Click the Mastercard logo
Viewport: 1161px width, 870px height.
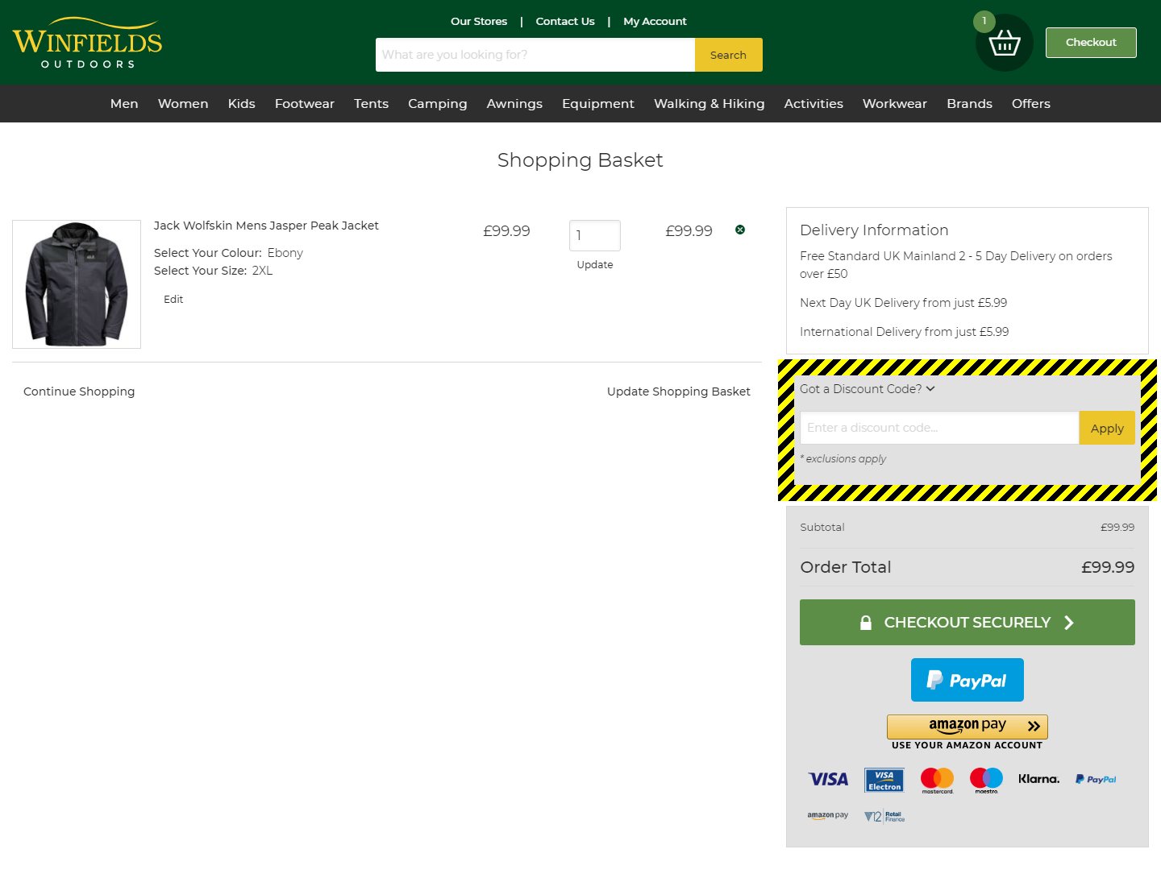[937, 780]
